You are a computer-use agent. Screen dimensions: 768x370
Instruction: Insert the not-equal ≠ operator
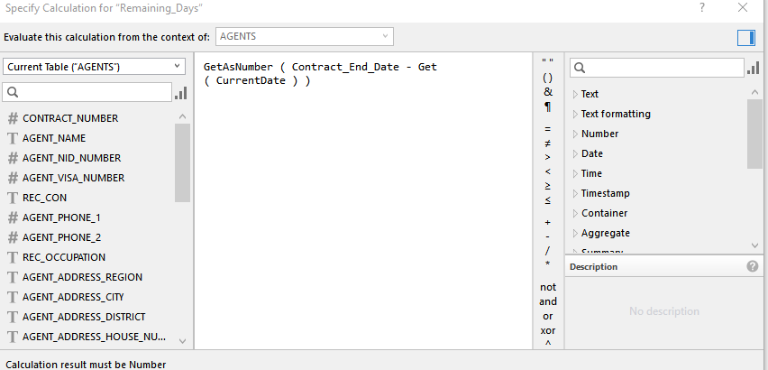[547, 143]
